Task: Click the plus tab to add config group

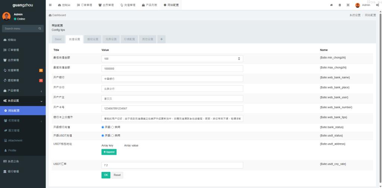Action: [161, 39]
